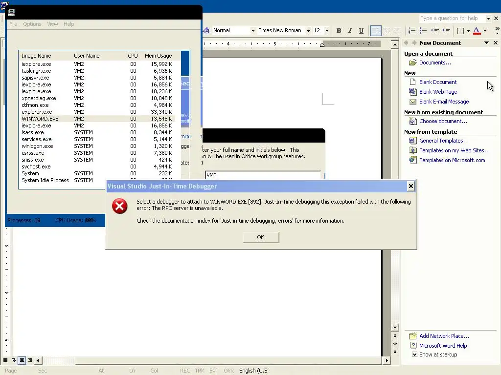The width and height of the screenshot is (501, 375).
Task: Go back in task pane navigation
Action: tap(406, 43)
